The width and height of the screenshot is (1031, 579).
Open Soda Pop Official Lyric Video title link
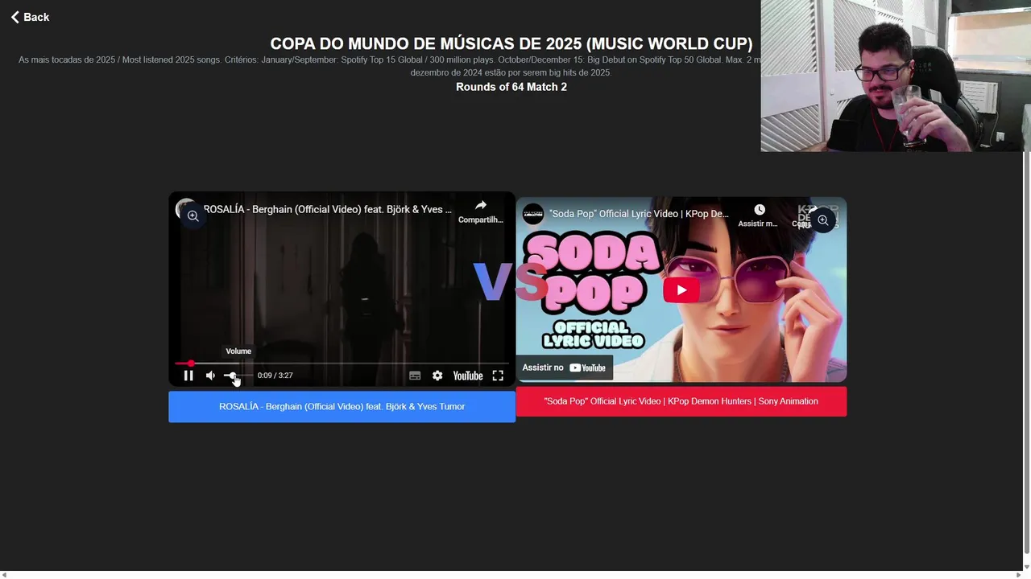pos(640,214)
